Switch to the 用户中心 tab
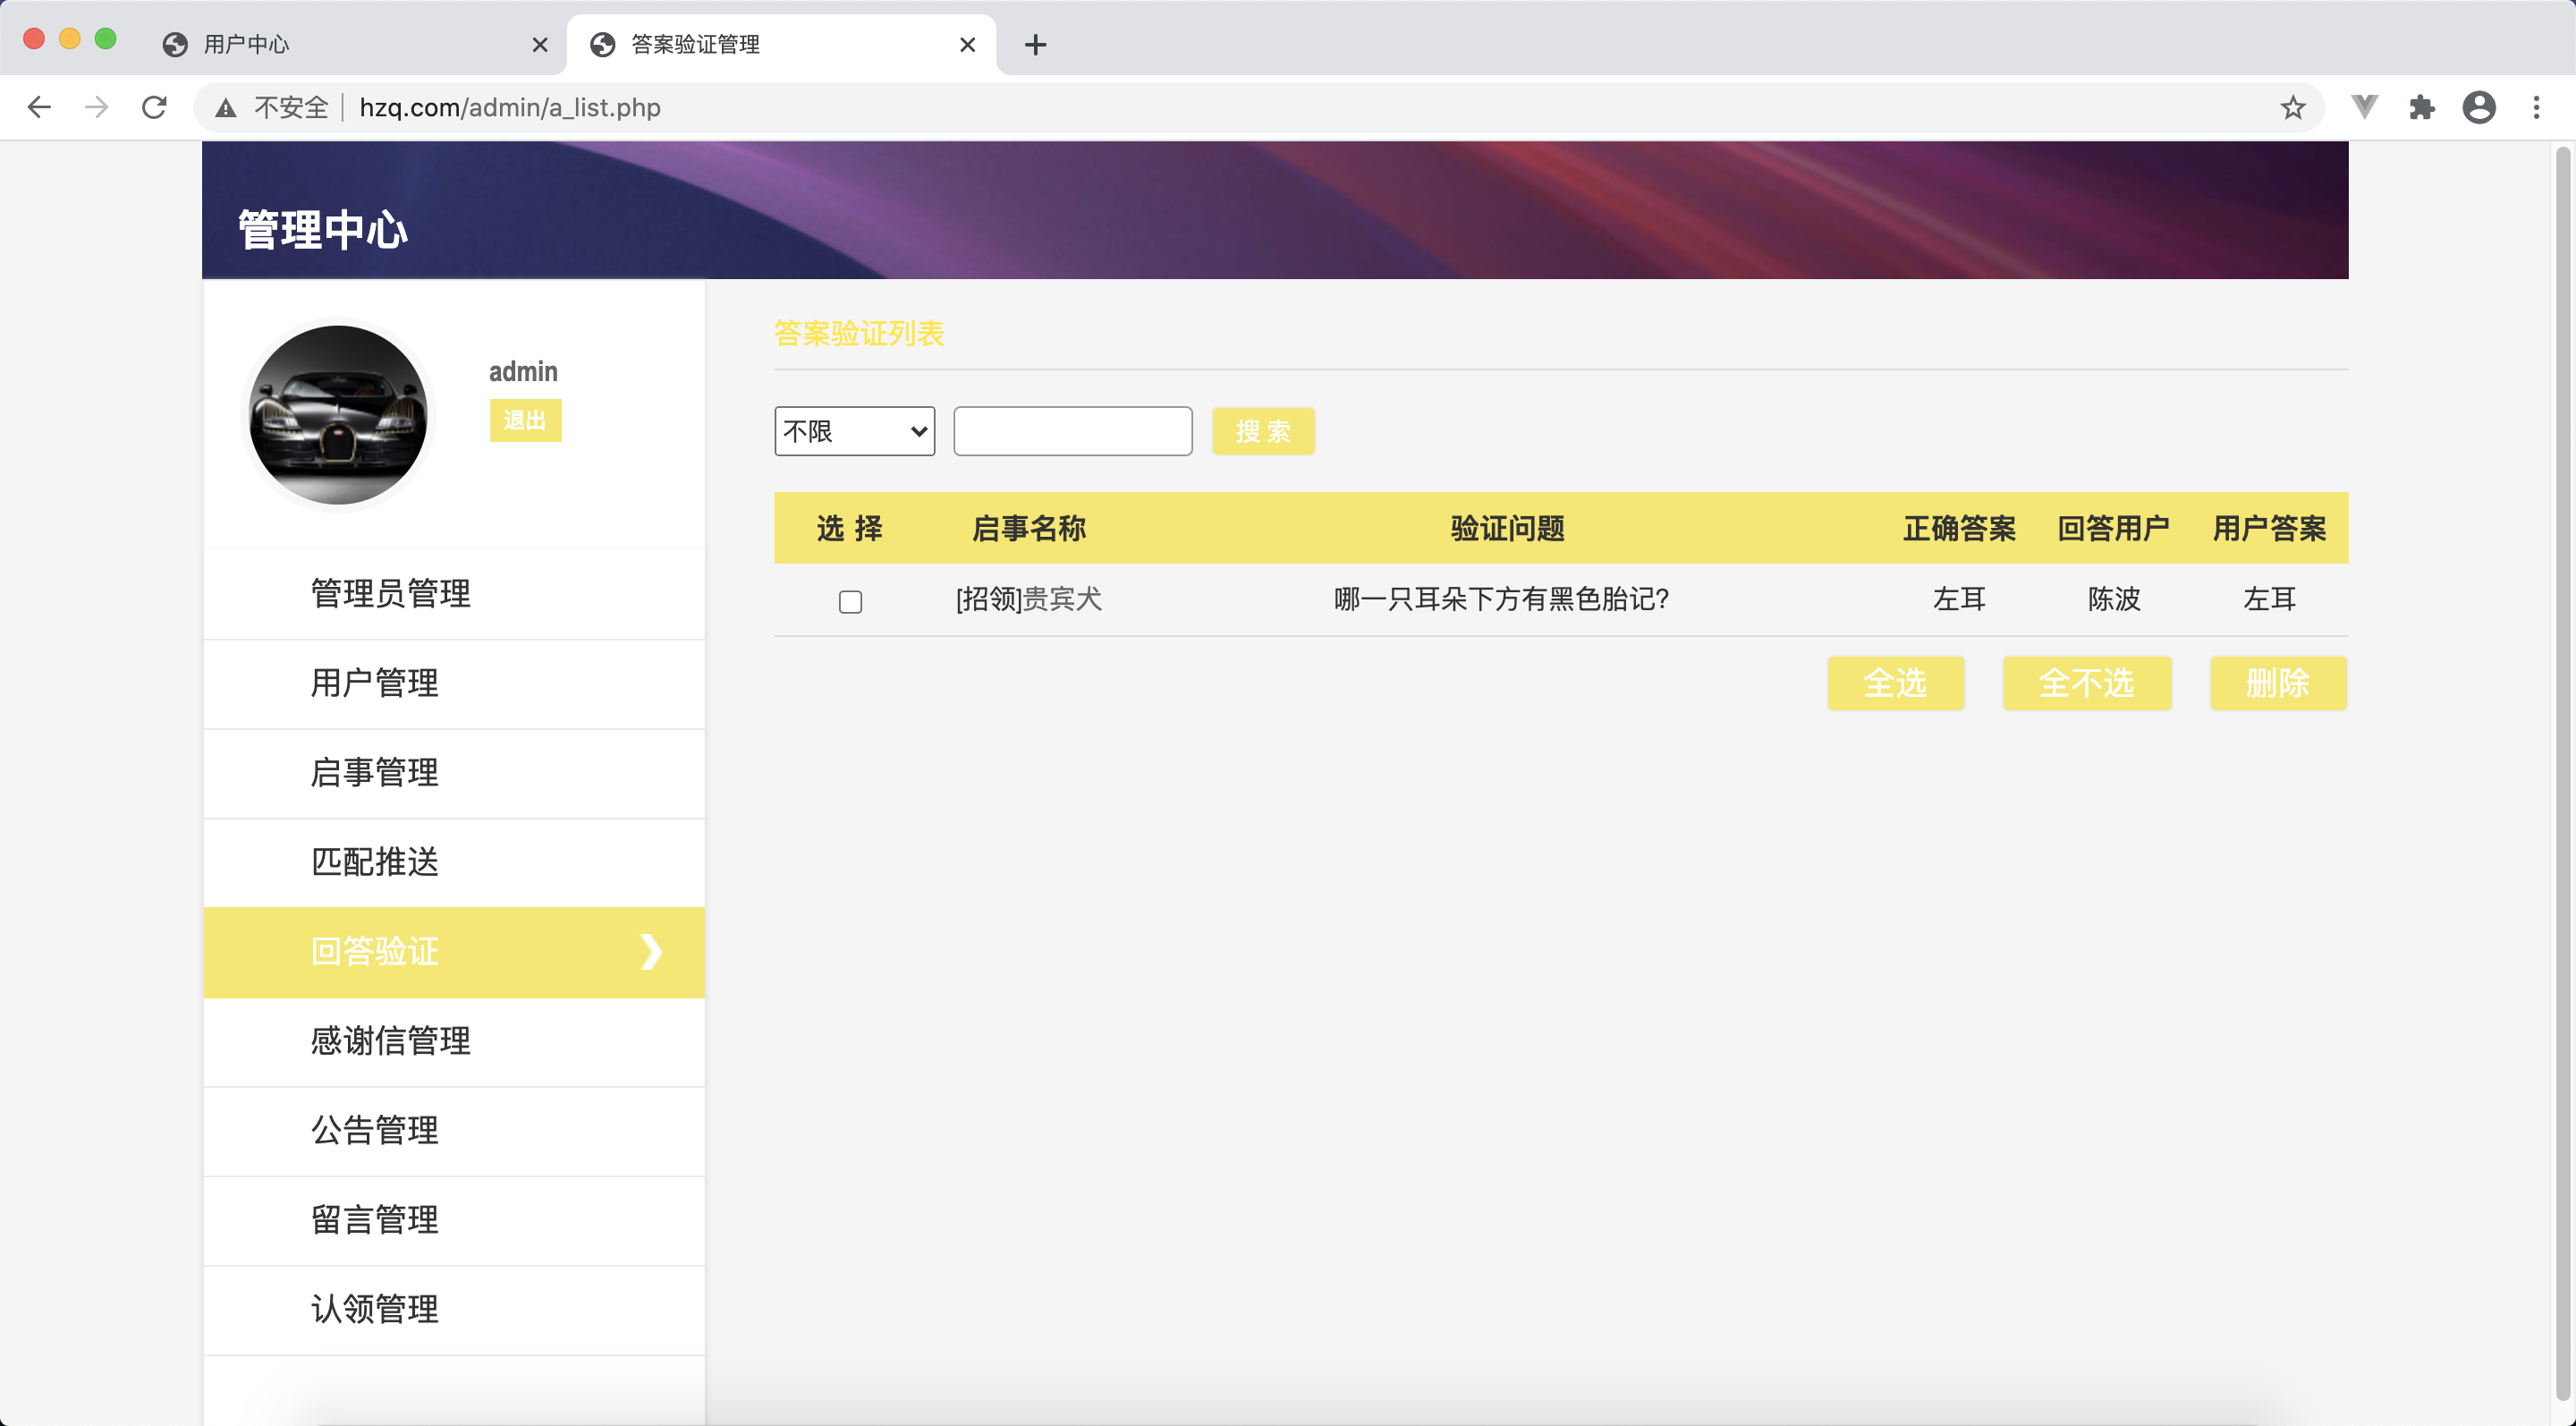Screen dimensions: 2576x1426 pos(353,44)
